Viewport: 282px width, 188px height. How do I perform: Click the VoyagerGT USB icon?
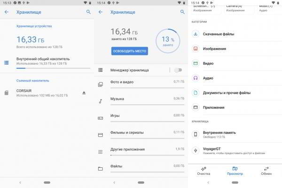point(196,150)
